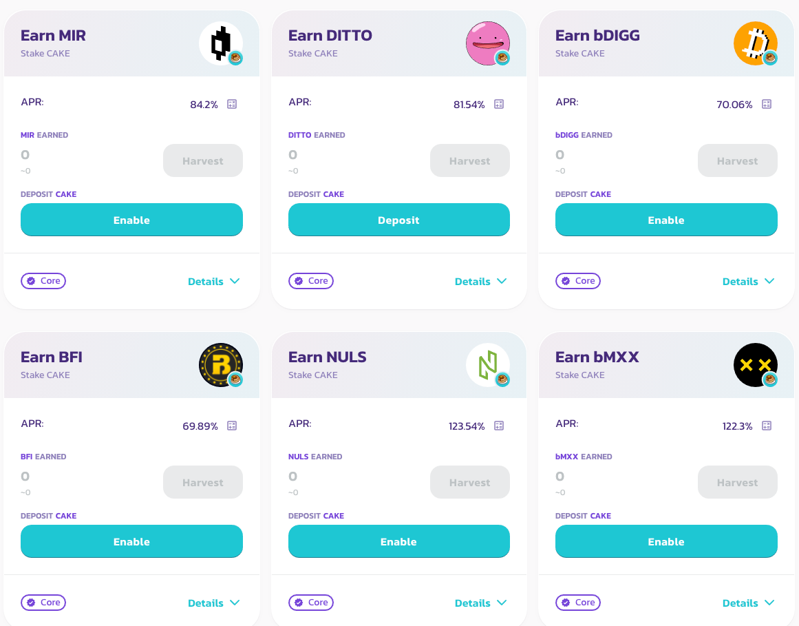Click the bMXX black token icon
This screenshot has width=799, height=626.
(x=755, y=364)
